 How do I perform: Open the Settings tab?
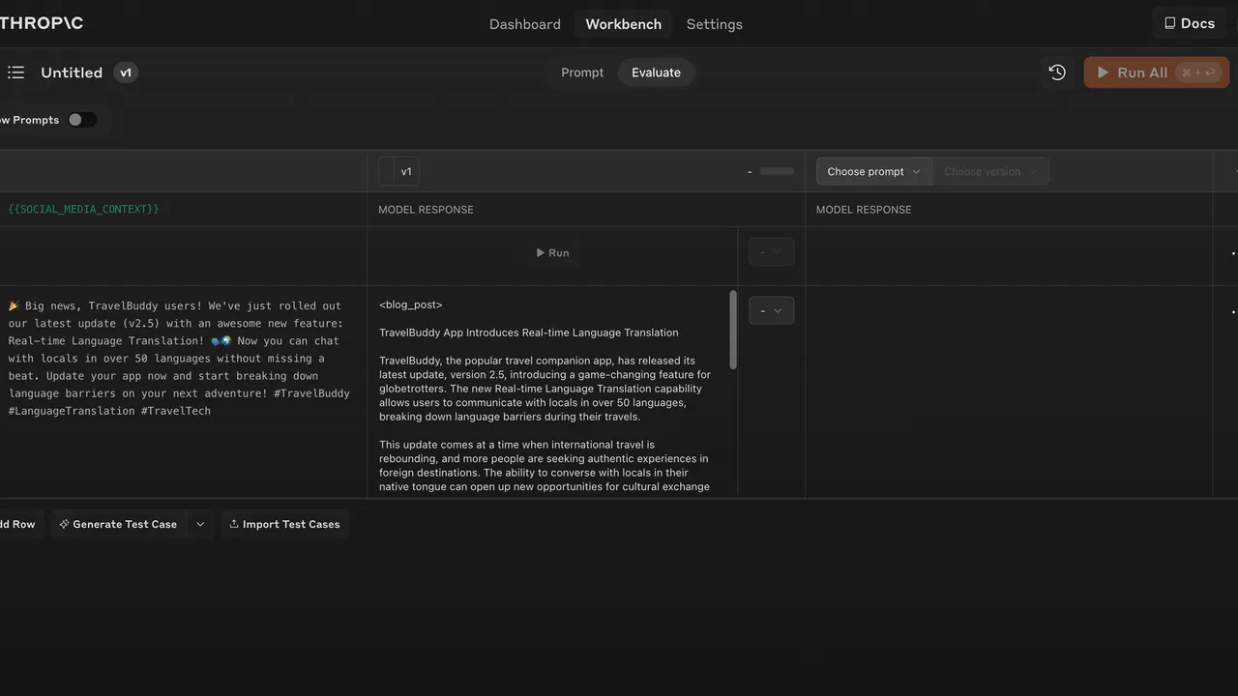(x=714, y=24)
